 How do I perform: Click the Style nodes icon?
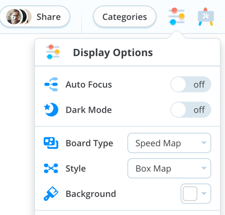pyautogui.click(x=51, y=168)
